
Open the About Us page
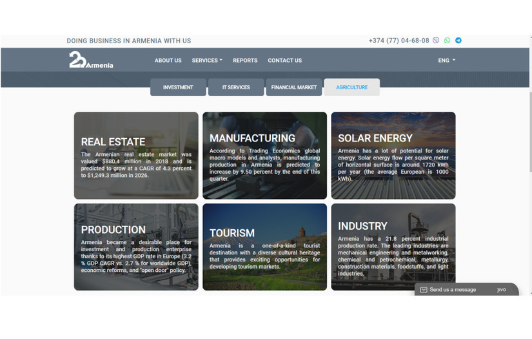[x=168, y=61]
